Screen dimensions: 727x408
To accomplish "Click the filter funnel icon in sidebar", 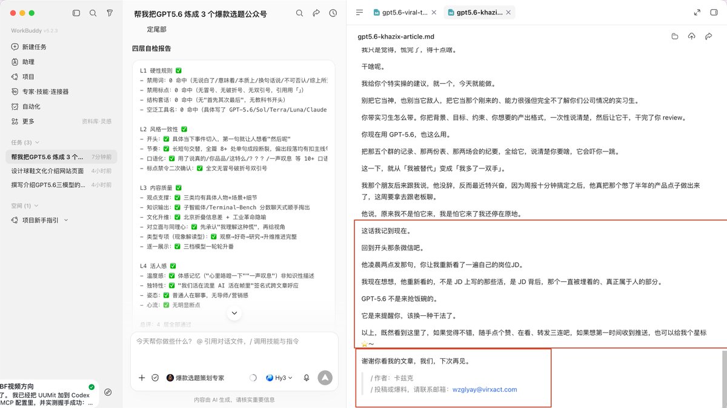I will click(x=110, y=13).
